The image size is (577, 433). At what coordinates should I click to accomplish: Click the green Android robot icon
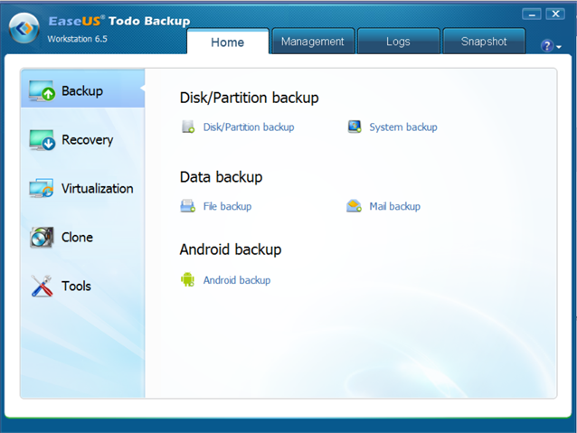pyautogui.click(x=188, y=280)
